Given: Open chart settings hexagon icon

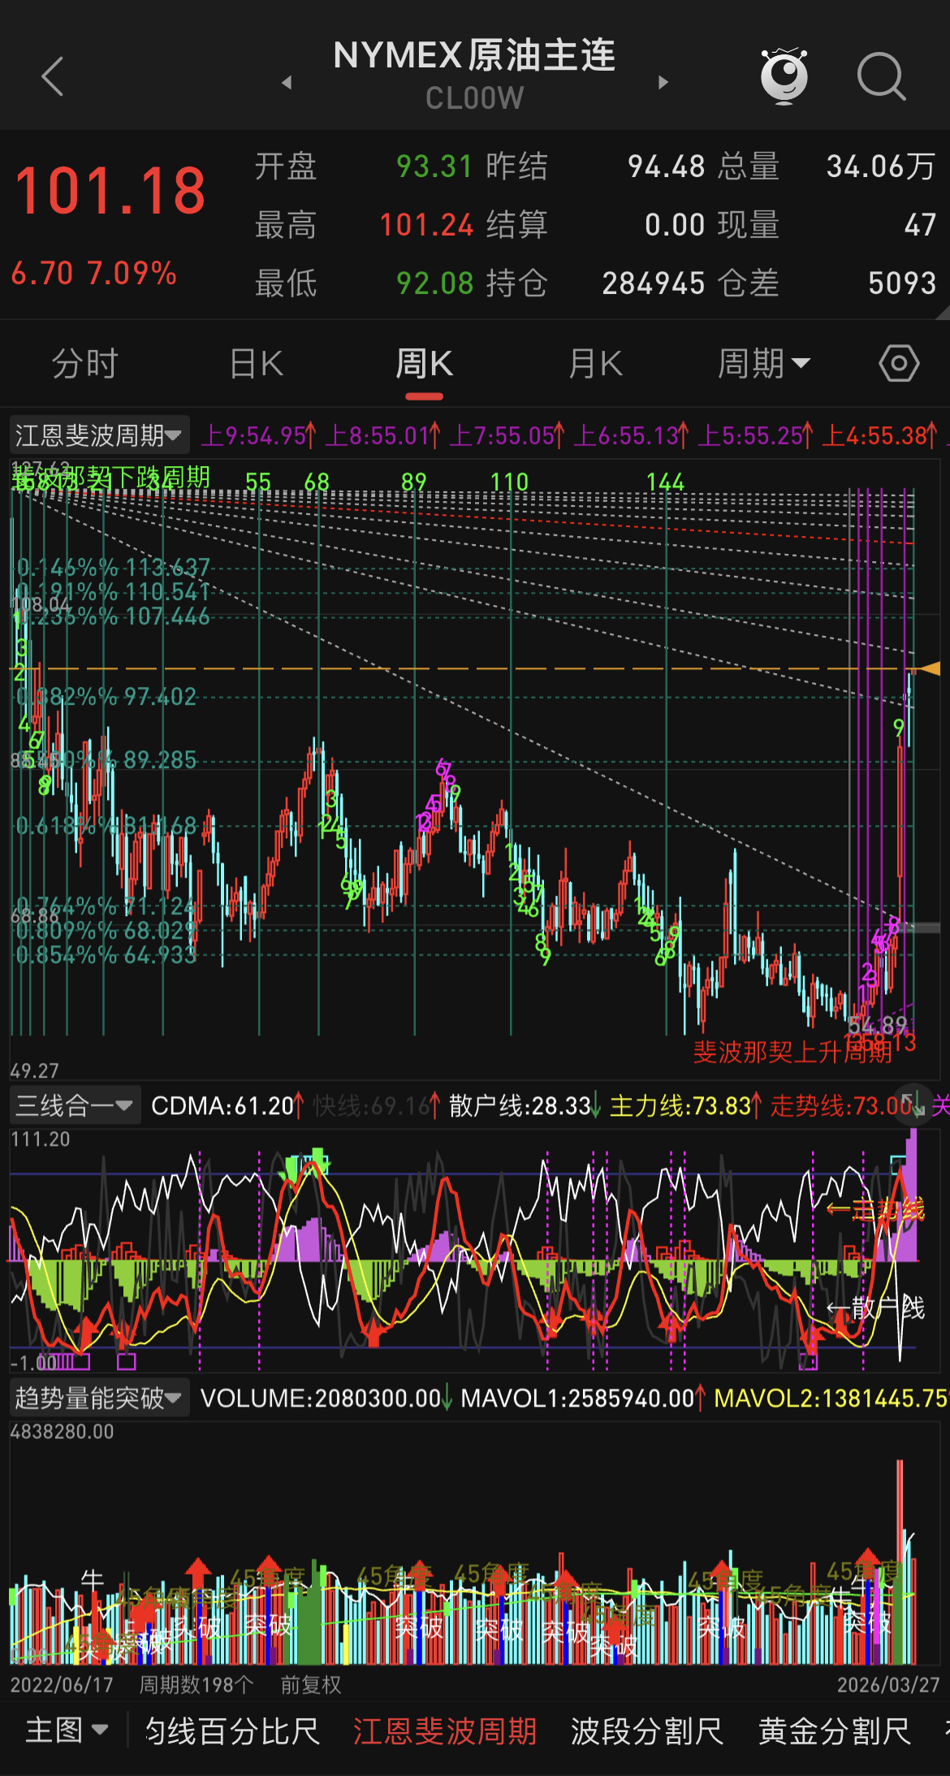Looking at the screenshot, I should click(899, 363).
